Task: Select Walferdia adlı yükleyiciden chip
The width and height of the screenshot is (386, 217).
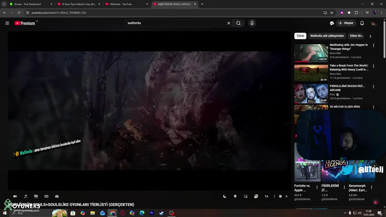Action: coord(327,36)
